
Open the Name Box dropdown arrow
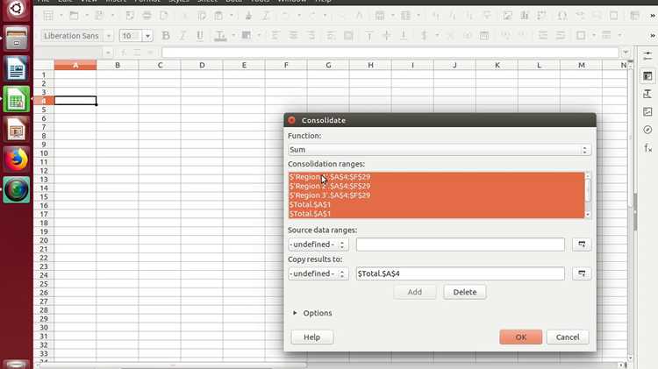pyautogui.click(x=108, y=53)
